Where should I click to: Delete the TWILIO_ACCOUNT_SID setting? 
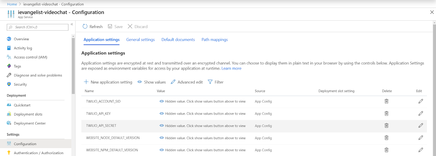click(386, 101)
